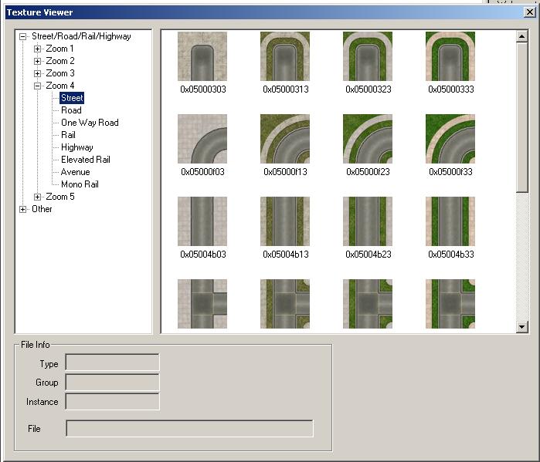The width and height of the screenshot is (540, 462).
Task: Click the Instance field in File Info
Action: point(112,401)
